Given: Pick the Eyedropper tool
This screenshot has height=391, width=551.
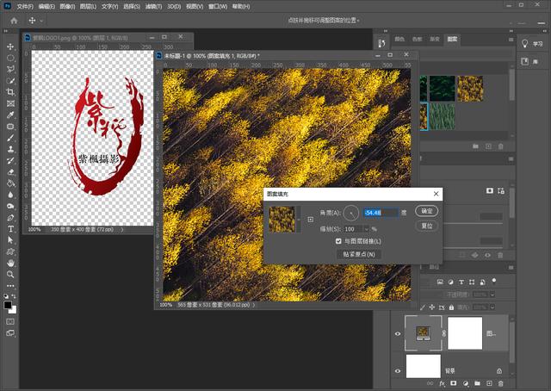Looking at the screenshot, I should tap(10, 115).
